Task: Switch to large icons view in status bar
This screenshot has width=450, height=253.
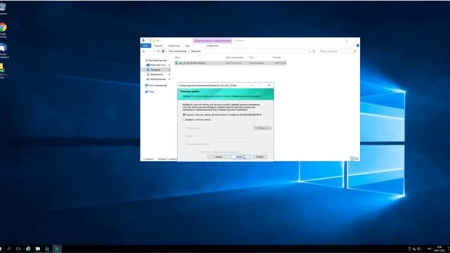Action: pyautogui.click(x=357, y=159)
